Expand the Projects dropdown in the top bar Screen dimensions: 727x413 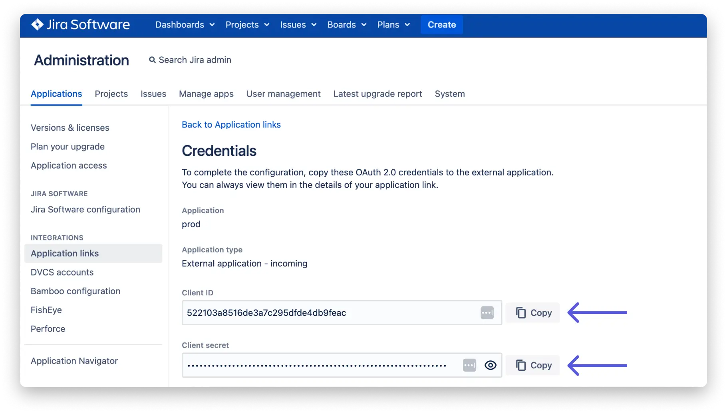click(x=247, y=25)
